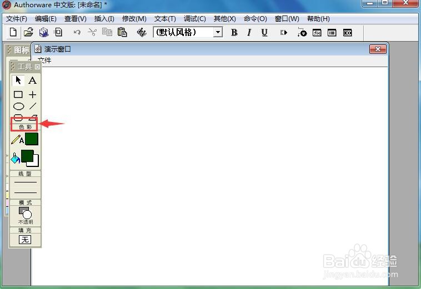The height and width of the screenshot is (289, 421).
Task: Cut selection with the scissors icon
Action: tap(92, 32)
